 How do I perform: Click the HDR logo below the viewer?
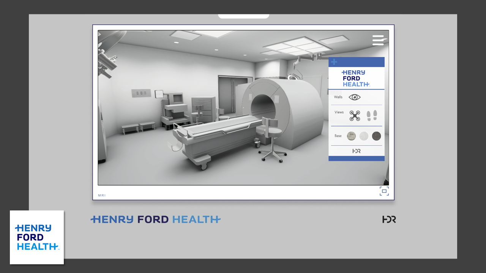point(389,219)
